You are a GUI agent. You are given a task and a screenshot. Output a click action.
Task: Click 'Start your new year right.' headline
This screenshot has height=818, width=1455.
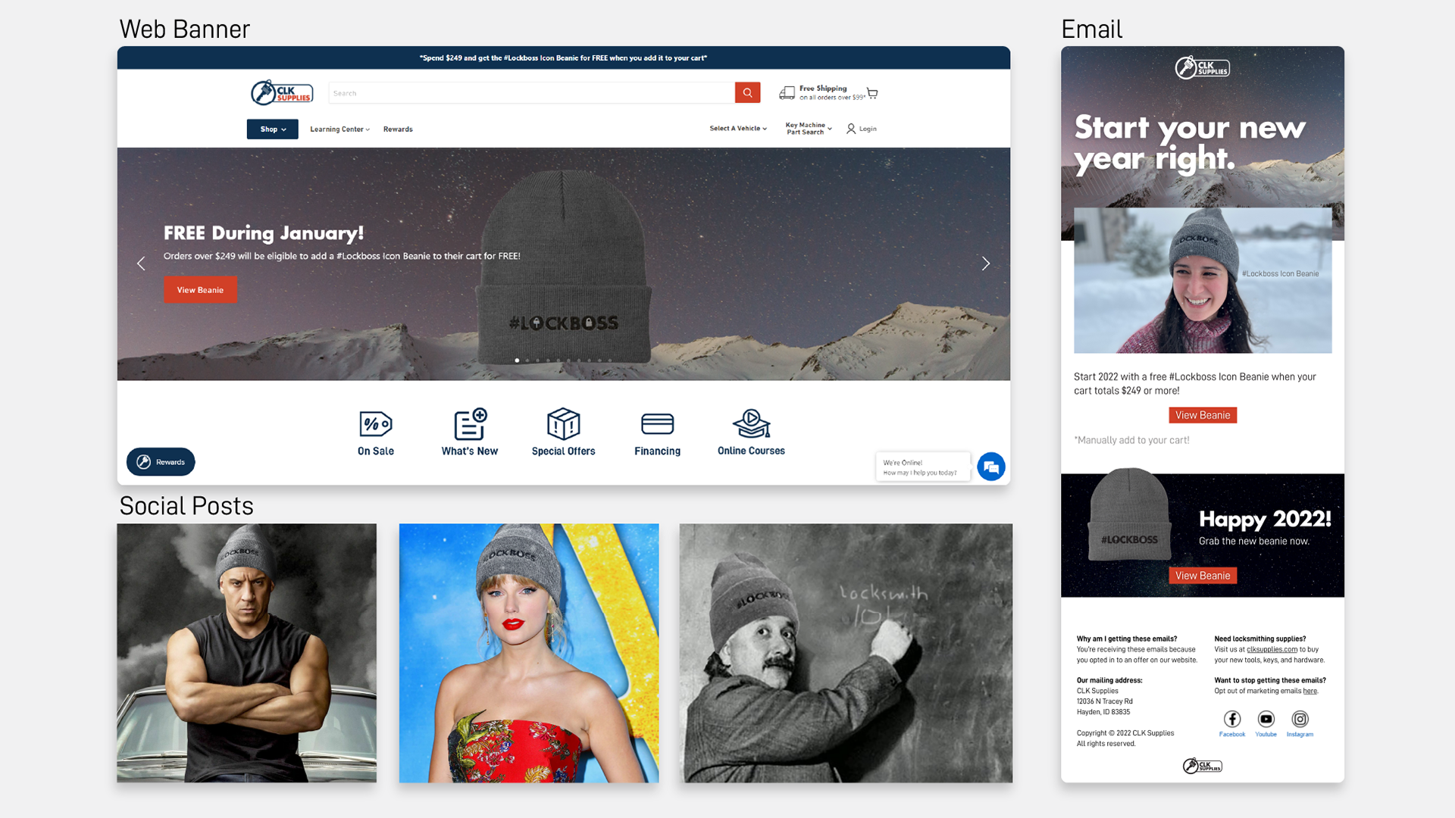[x=1190, y=143]
